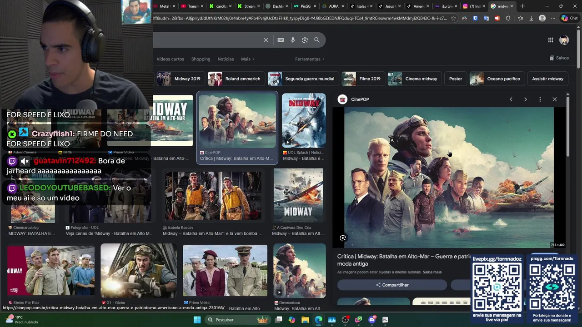The image size is (582, 327).
Task: Open browser favorites list icon
Action: point(520,19)
